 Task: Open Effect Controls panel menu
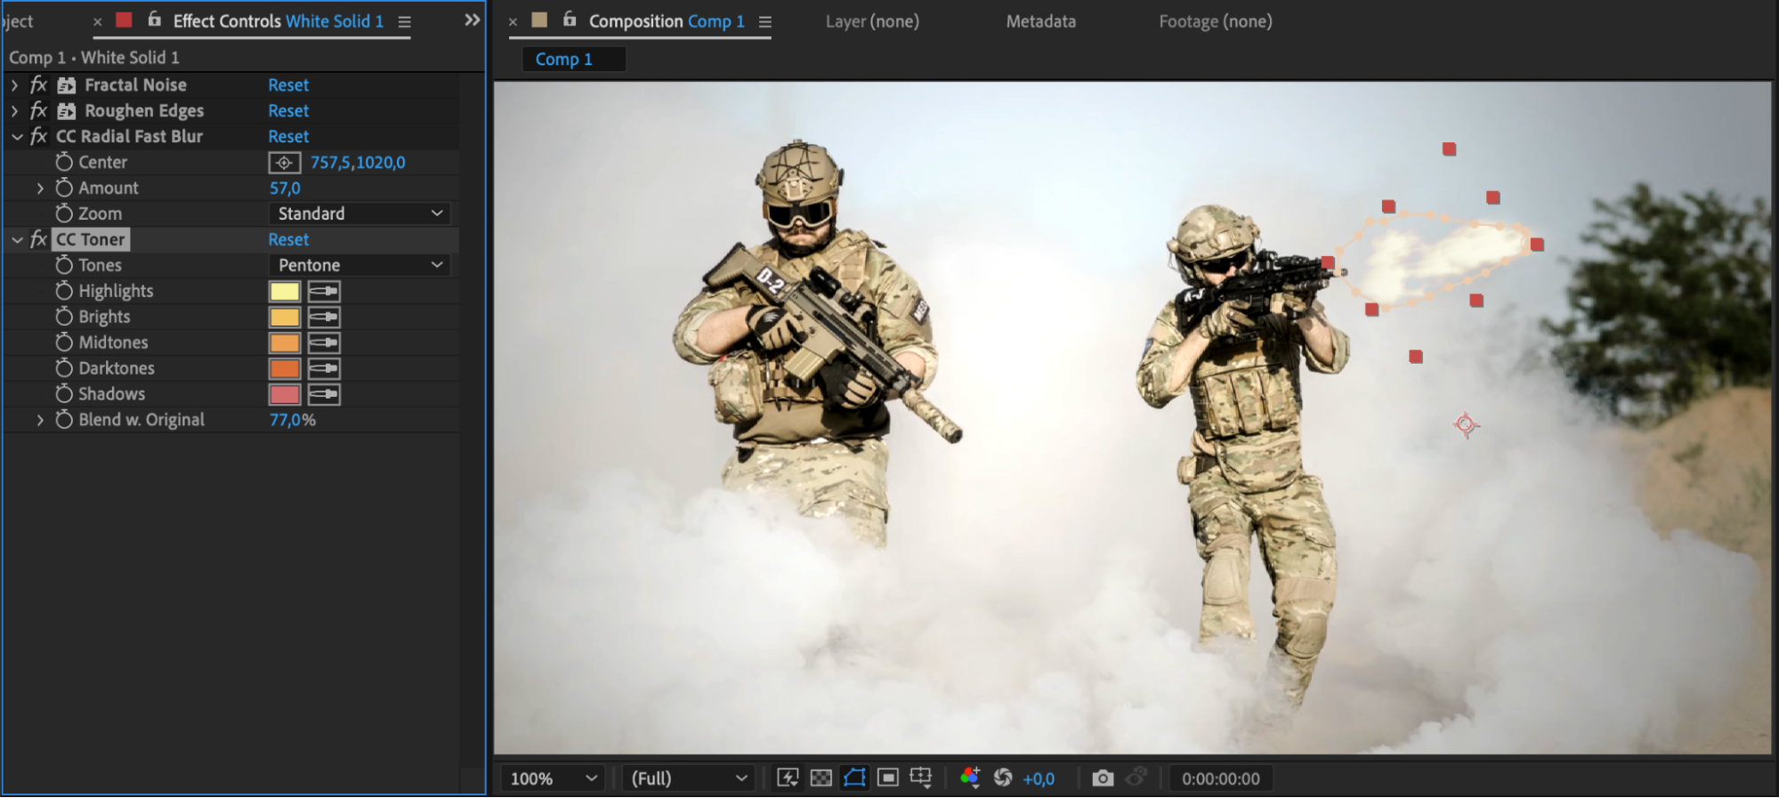[x=405, y=22]
